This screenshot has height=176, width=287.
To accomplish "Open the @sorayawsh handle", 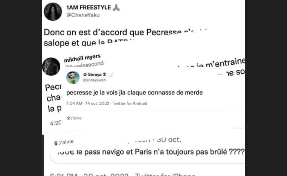I will pos(94,80).
